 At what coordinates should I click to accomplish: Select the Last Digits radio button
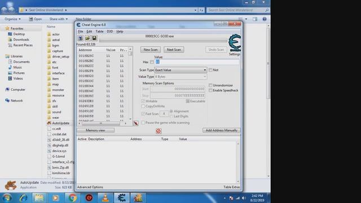pyautogui.click(x=171, y=116)
